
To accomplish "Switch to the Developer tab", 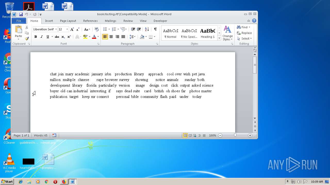I will point(160,21).
